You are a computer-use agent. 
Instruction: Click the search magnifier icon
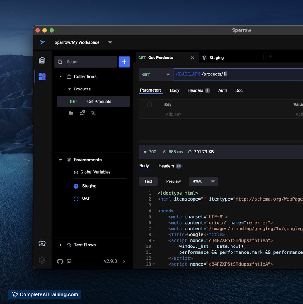(x=60, y=62)
